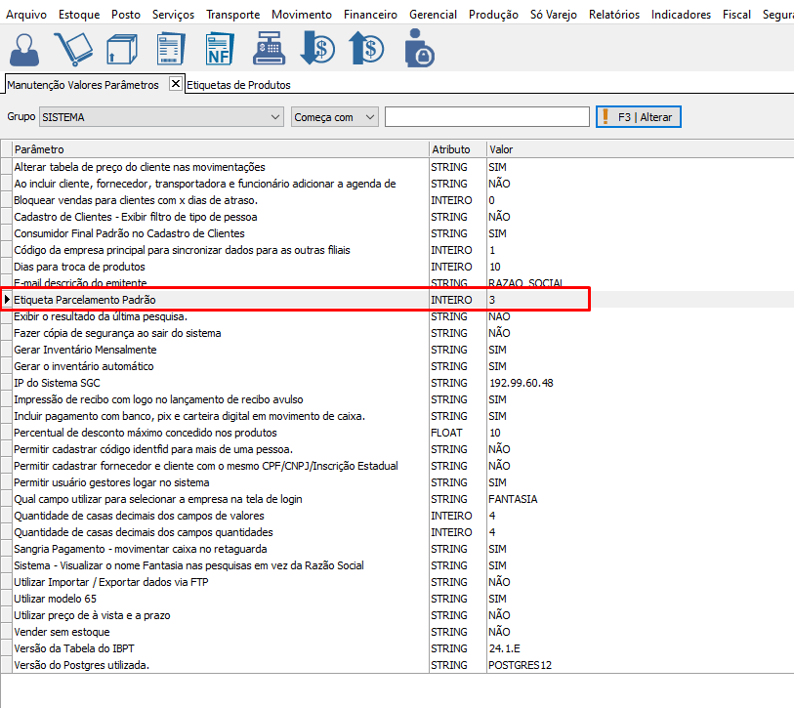Sort by the Parâmetro column header

[x=220, y=149]
